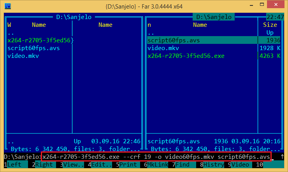Select script60fps.avs in the left panel
Viewport: 288px width, 172px height.
33,48
